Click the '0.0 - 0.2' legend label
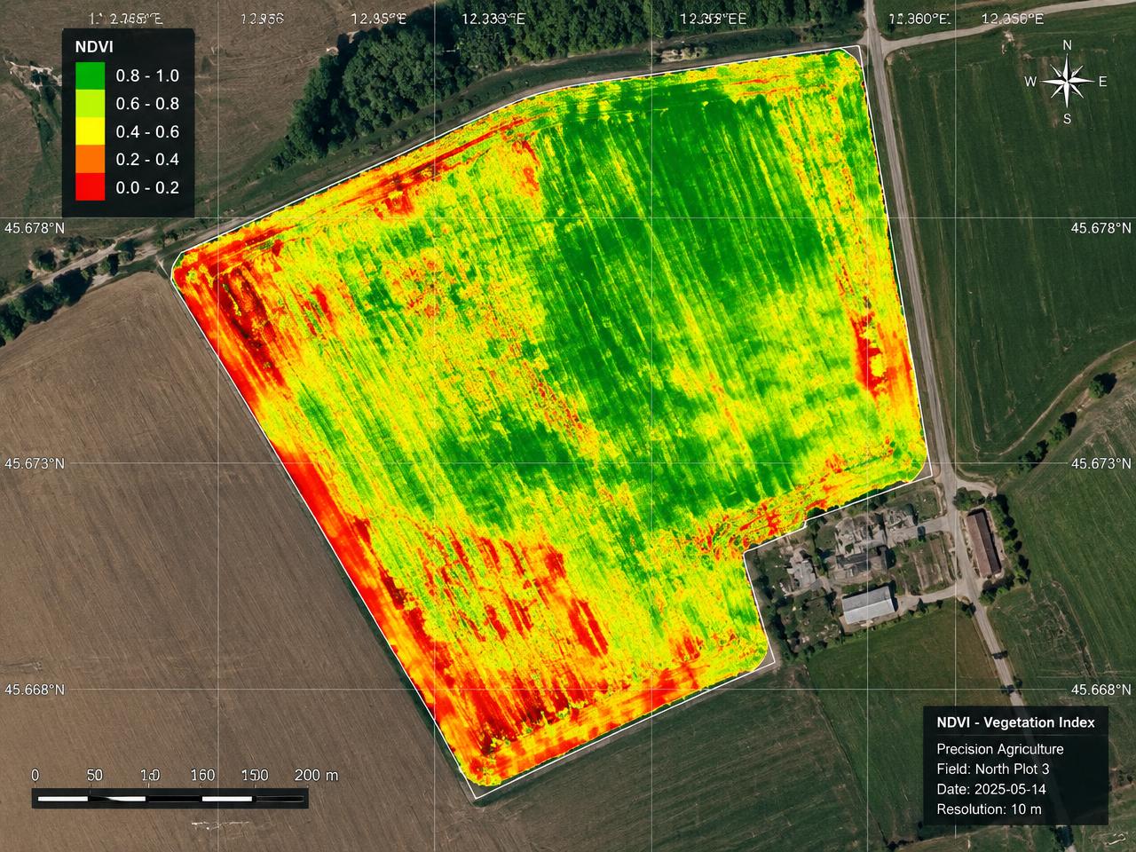 tap(147, 187)
